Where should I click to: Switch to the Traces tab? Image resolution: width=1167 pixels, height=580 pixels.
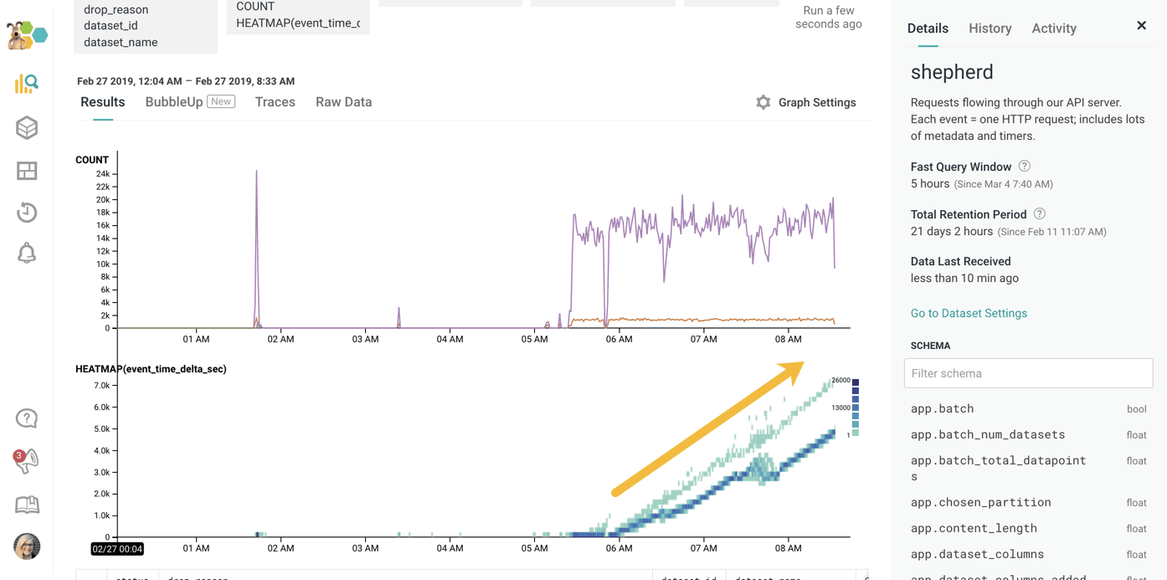click(x=275, y=102)
